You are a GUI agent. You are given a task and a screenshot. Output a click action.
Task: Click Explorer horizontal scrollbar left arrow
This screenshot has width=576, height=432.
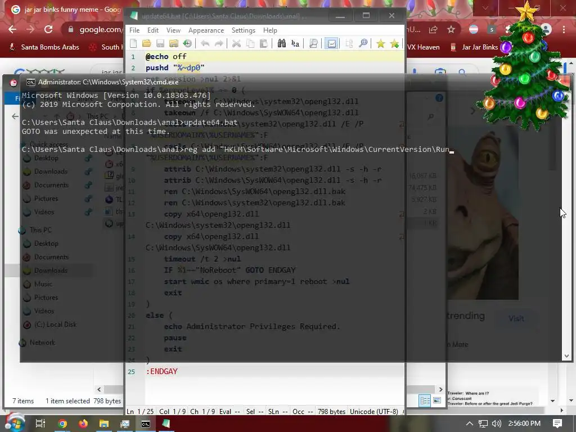pos(99,389)
